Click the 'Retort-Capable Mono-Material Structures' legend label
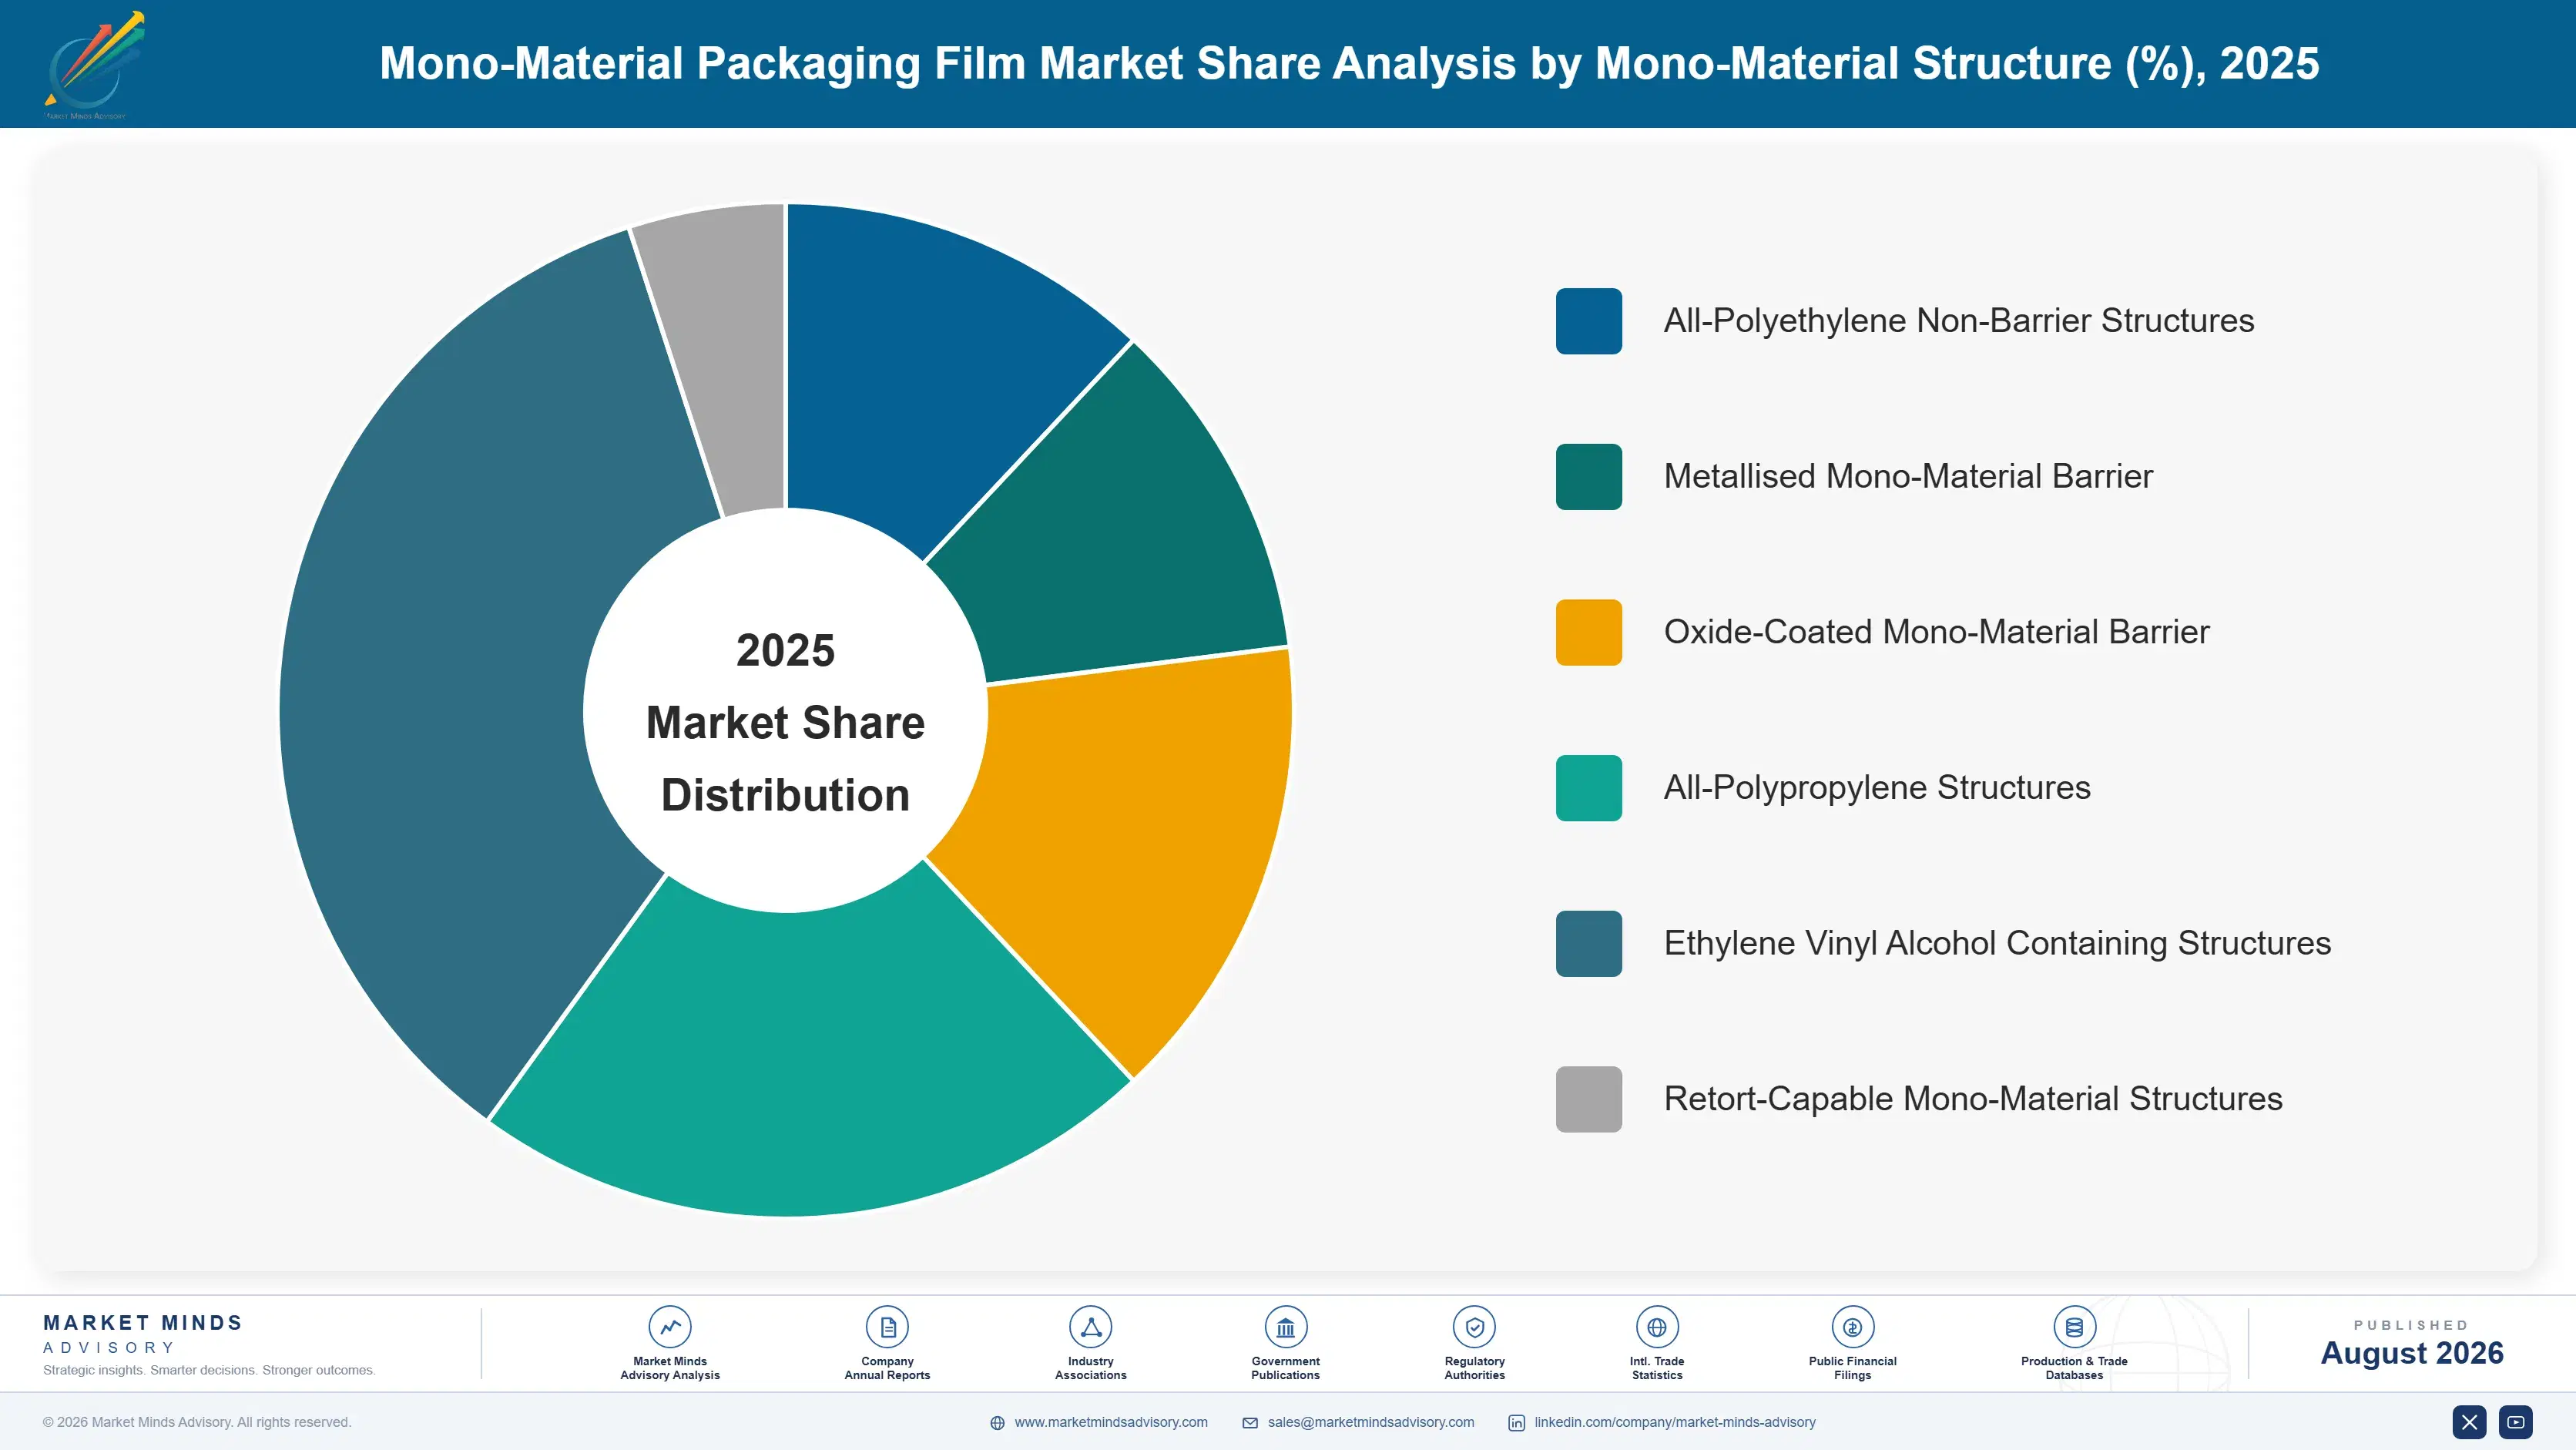This screenshot has width=2576, height=1450. [x=1973, y=1099]
